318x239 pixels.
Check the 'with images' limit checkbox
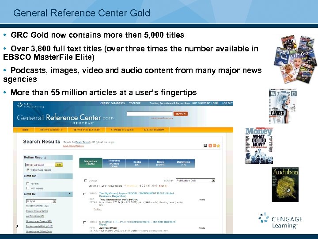[28, 188]
